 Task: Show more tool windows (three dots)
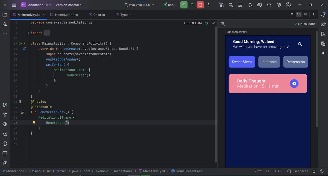pos(5,34)
